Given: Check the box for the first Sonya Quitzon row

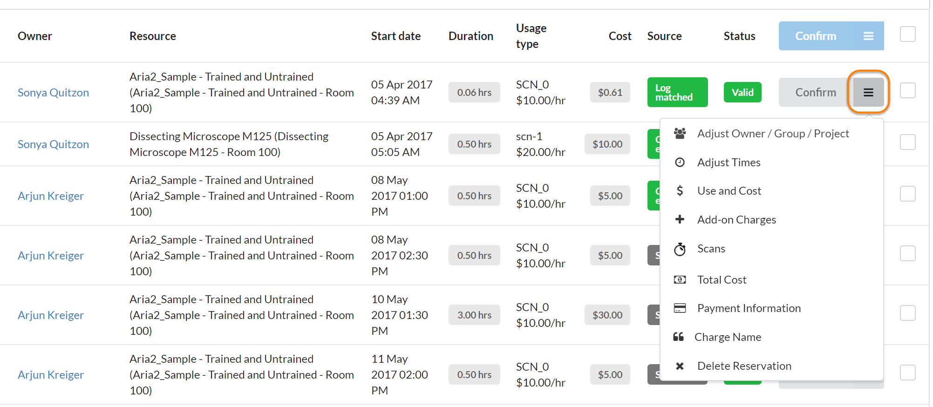Looking at the screenshot, I should pos(907,90).
